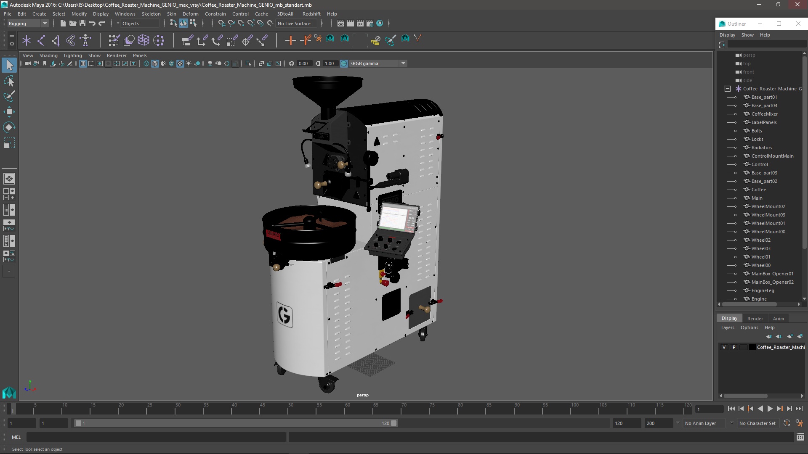Activate the Lasso Select tool

tap(9, 81)
